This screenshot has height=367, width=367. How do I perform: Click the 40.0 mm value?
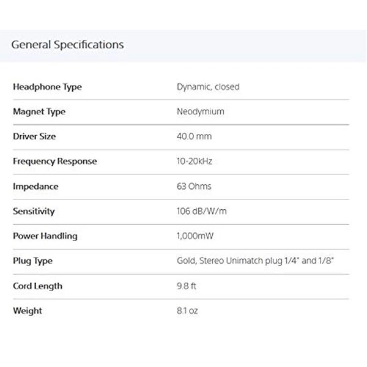pos(194,136)
